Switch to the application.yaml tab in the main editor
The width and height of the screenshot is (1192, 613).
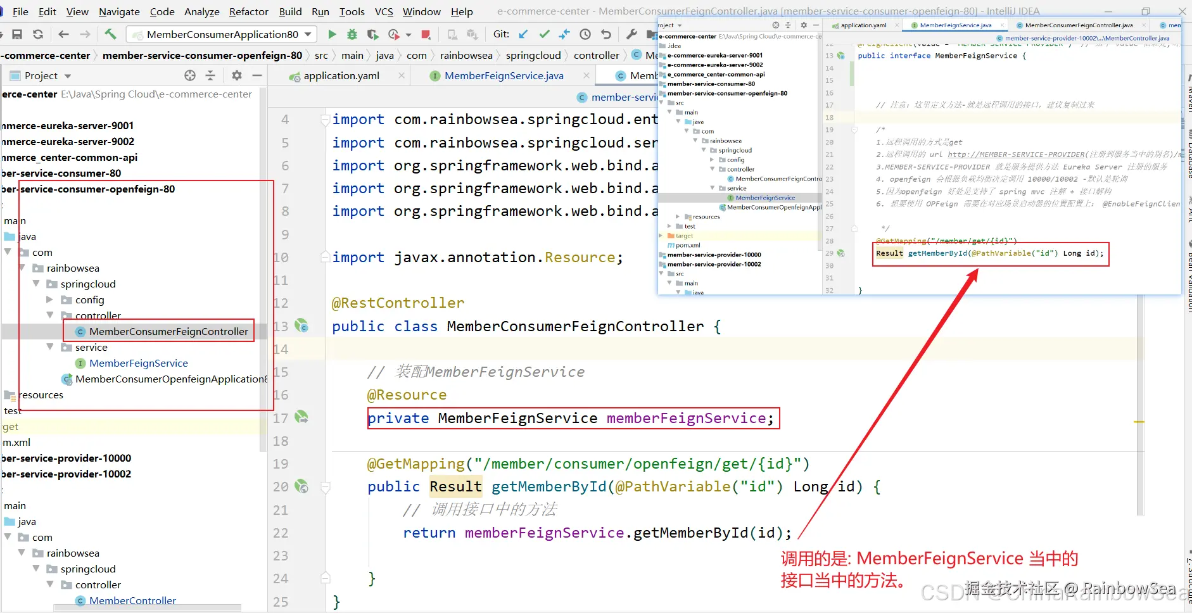click(x=341, y=76)
